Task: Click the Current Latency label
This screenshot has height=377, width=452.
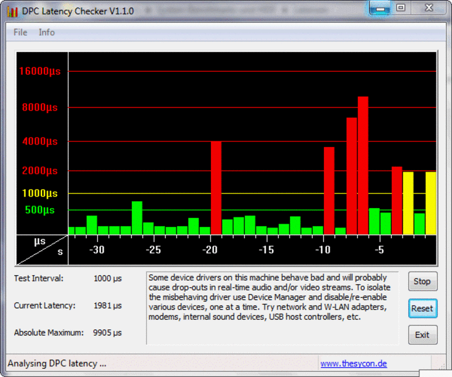Action: tap(45, 305)
